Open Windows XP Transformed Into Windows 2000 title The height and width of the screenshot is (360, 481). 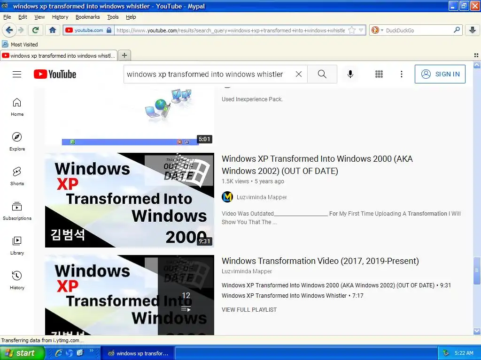317,165
